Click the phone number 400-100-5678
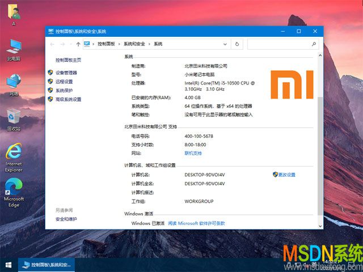 click(199, 136)
